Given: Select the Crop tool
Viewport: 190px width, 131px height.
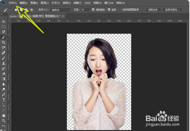Looking at the screenshot, I should pyautogui.click(x=3, y=42).
